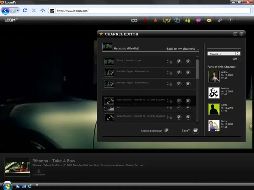Open the green friends icon
Viewport: 254px width, 190px height.
(188, 21)
